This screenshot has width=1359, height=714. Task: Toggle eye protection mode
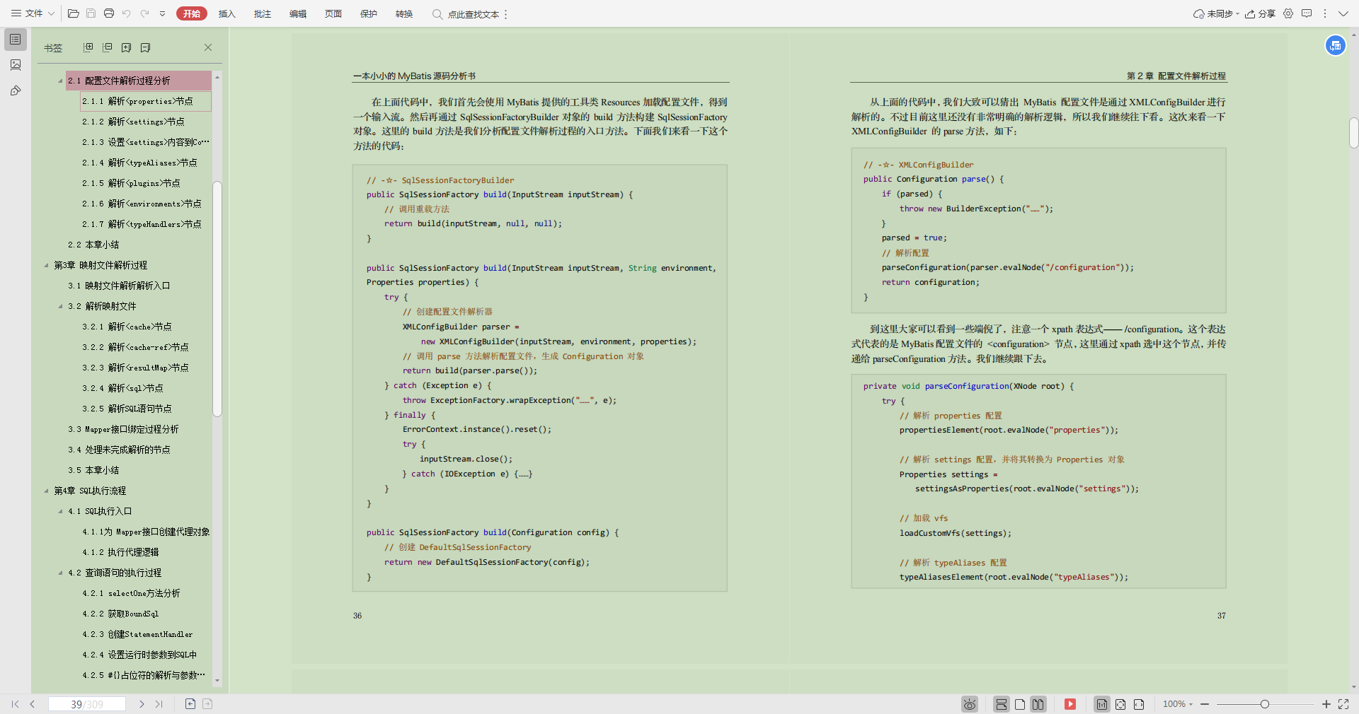pos(970,704)
